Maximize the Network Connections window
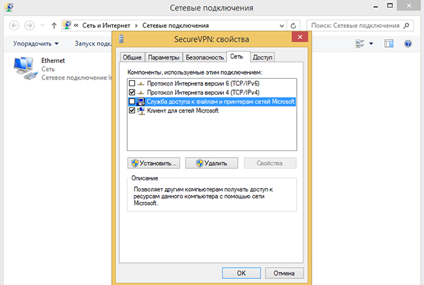Viewport: 424px width, 285px height. tap(390, 6)
